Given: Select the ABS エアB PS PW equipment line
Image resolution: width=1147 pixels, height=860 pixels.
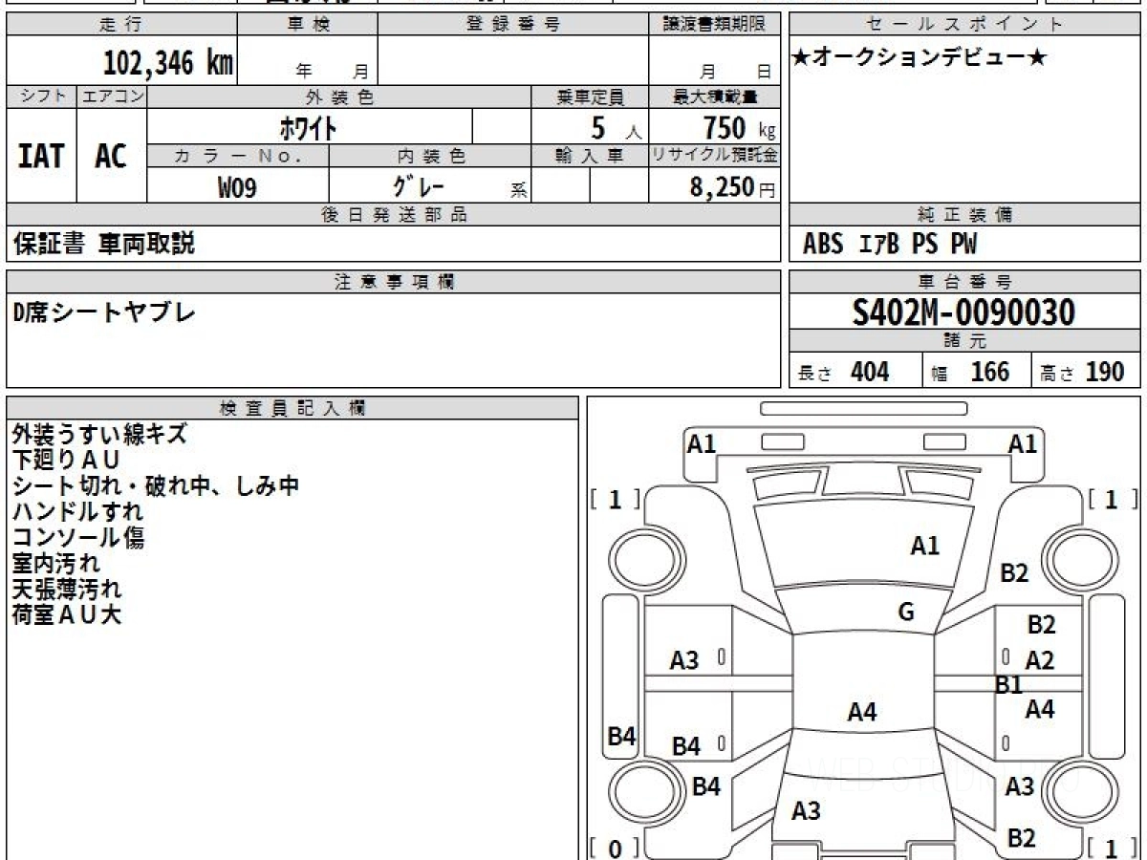Looking at the screenshot, I should 890,245.
